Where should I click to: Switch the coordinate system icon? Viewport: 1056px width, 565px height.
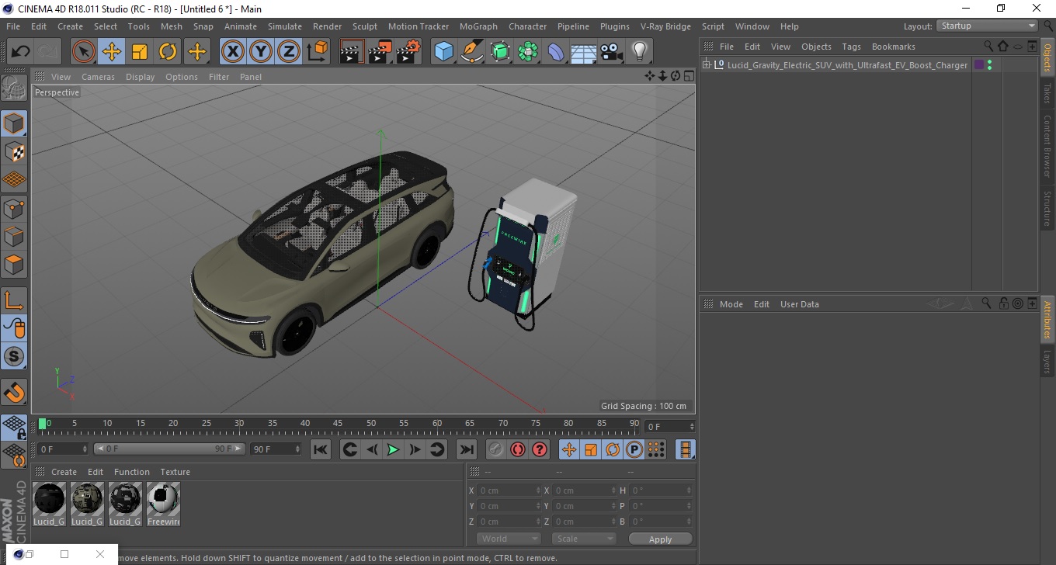point(317,52)
